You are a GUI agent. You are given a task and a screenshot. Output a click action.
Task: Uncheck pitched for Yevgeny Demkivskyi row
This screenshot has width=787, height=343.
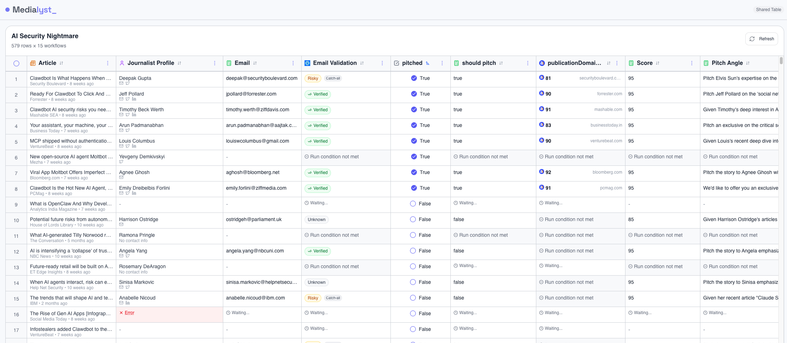(414, 157)
